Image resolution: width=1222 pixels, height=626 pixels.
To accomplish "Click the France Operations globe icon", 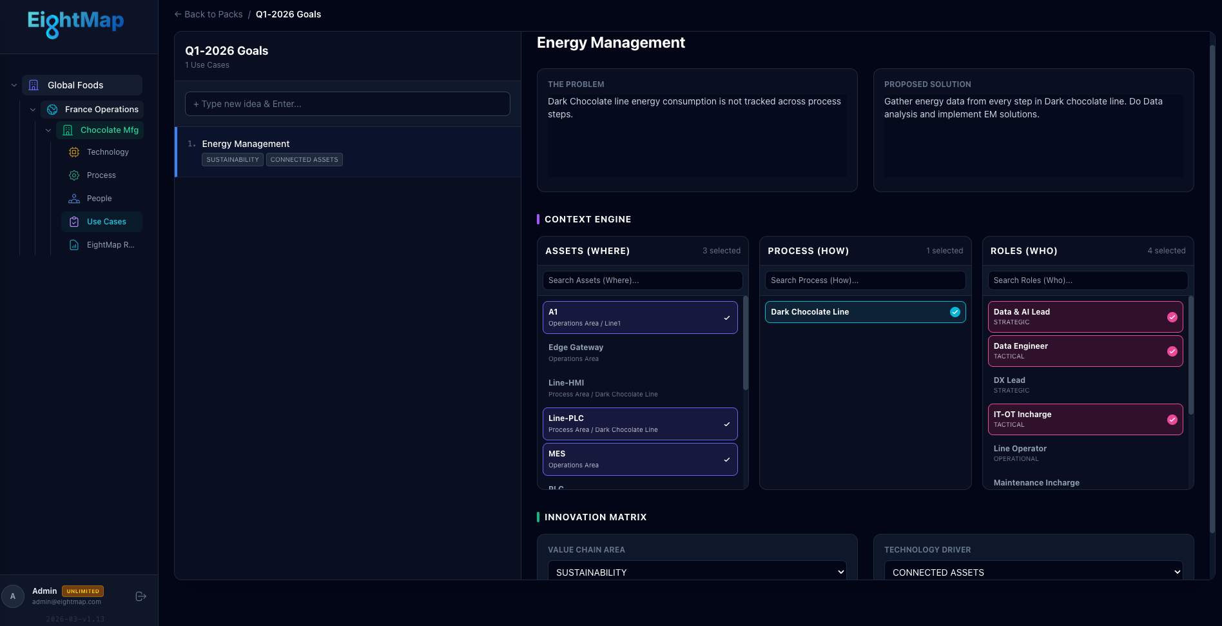I will point(52,109).
